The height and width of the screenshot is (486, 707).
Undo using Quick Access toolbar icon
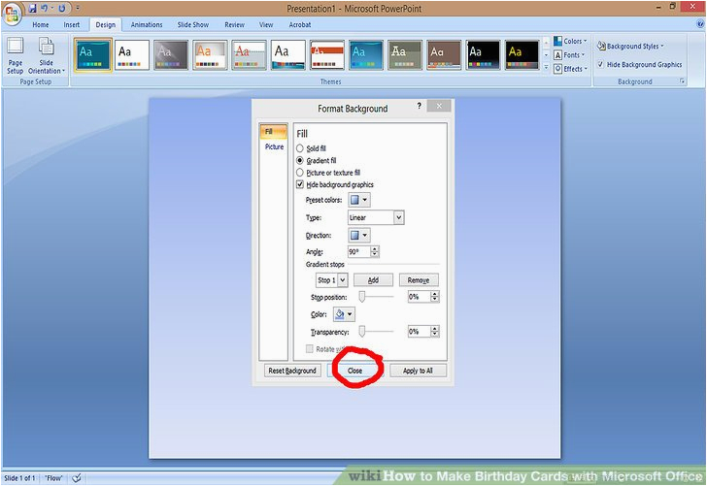click(x=45, y=8)
